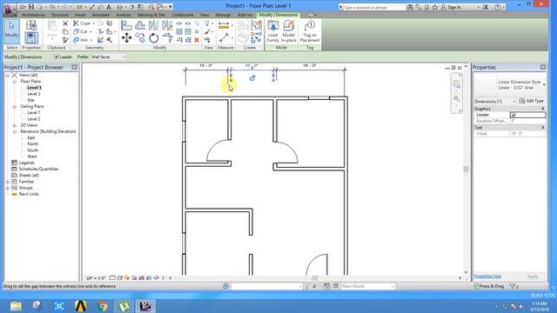The width and height of the screenshot is (557, 313).
Task: Select the Modify arrow tool
Action: coord(11,31)
